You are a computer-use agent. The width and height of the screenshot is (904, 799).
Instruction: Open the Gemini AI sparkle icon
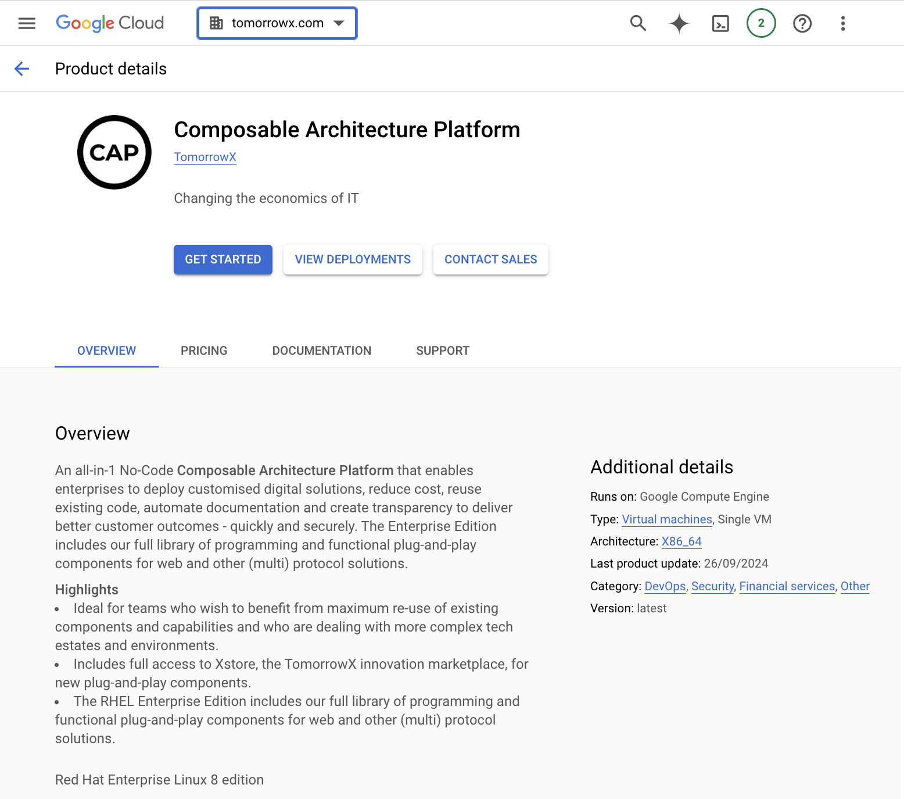point(679,23)
